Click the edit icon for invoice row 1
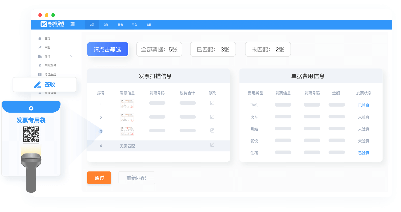This screenshot has width=401, height=212. [212, 103]
